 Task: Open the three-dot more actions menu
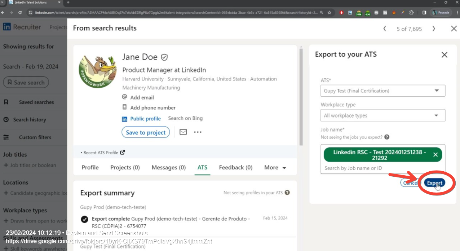click(x=198, y=132)
